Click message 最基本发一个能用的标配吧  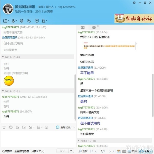(x=97, y=91)
